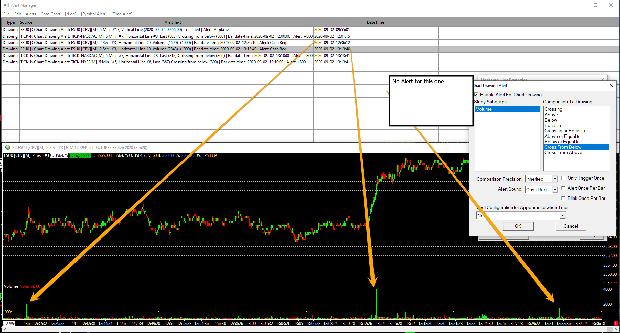Enable the Alert Once Per Bar checkbox

563,188
